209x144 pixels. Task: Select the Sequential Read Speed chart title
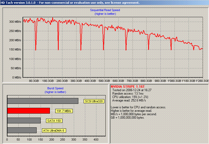[x=105, y=10]
